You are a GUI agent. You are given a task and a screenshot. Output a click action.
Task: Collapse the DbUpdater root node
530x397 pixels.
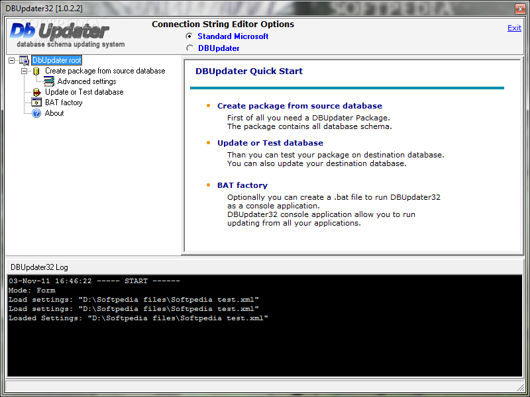pyautogui.click(x=12, y=60)
